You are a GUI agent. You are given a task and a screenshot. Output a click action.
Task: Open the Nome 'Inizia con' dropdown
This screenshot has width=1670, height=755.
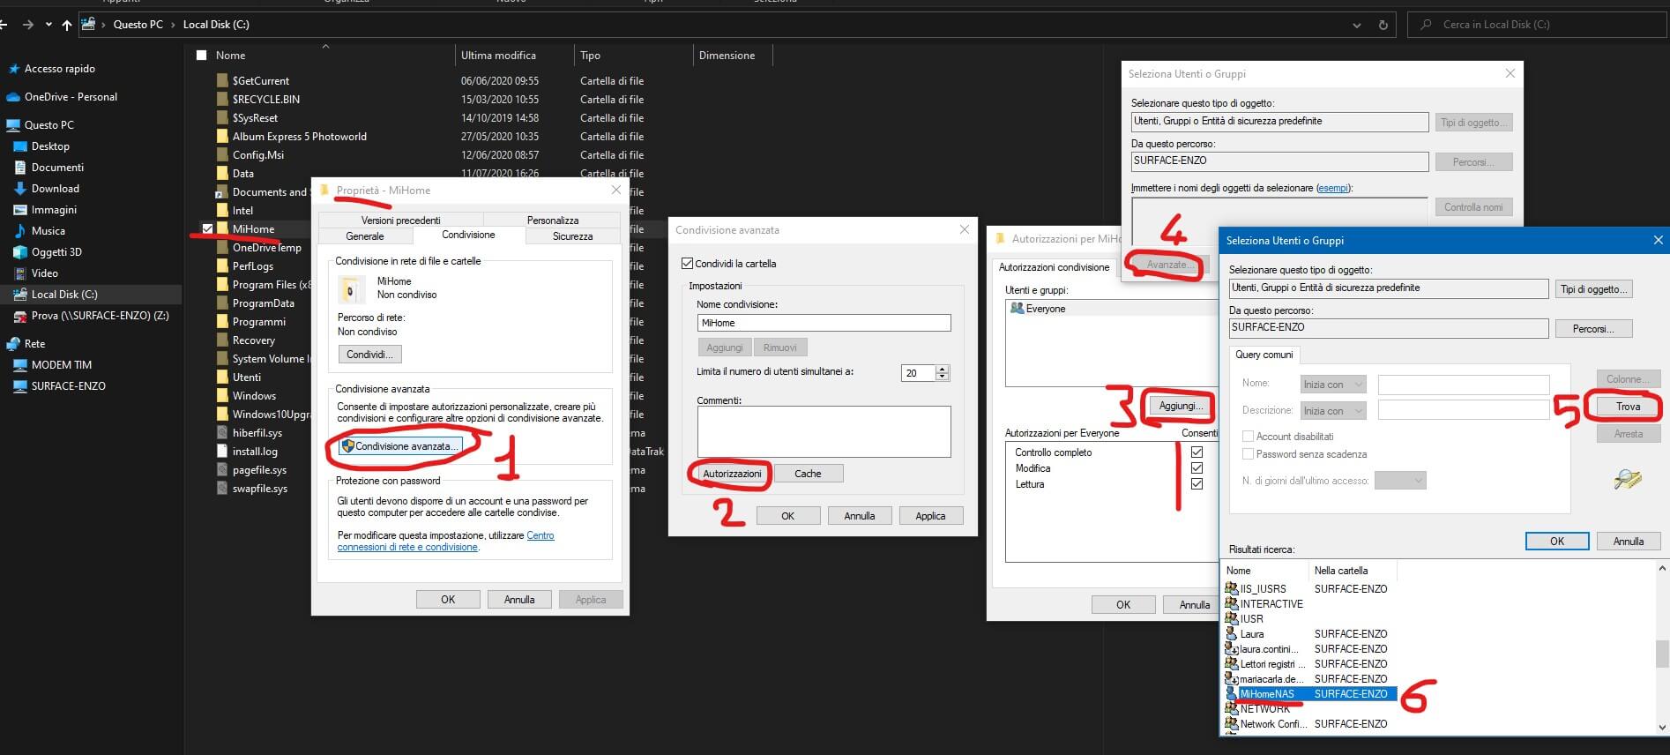point(1333,385)
